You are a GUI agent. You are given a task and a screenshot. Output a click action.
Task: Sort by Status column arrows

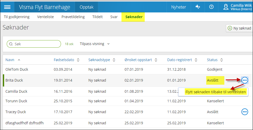[x=221, y=60]
